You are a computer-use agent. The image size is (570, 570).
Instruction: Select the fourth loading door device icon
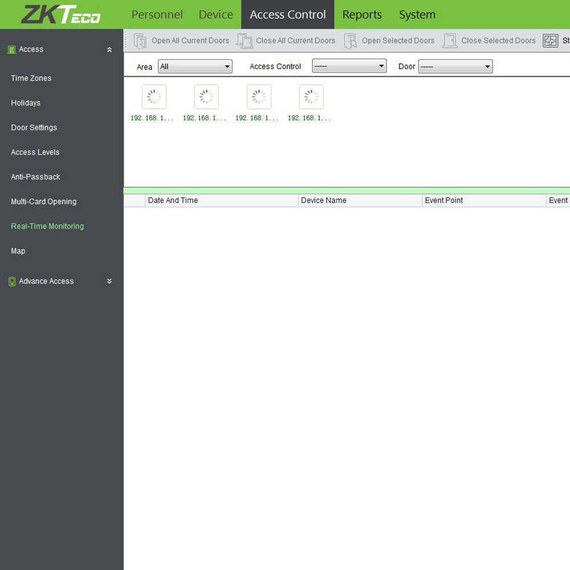[311, 97]
